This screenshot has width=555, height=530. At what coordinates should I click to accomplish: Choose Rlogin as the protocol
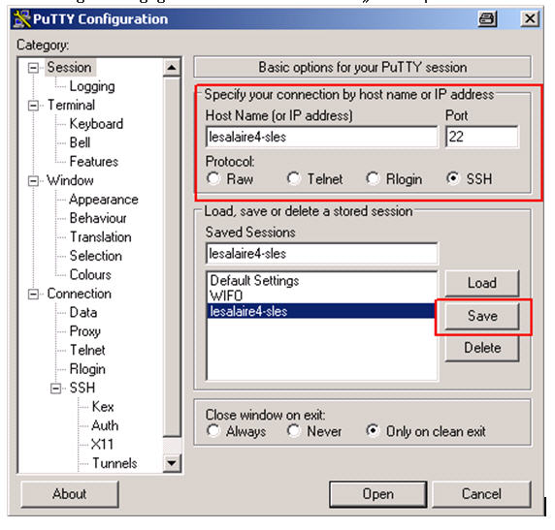(373, 178)
